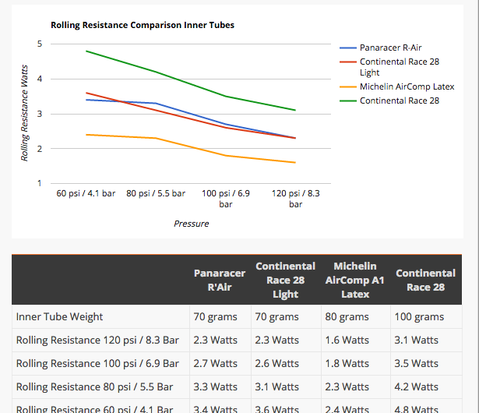The height and width of the screenshot is (413, 479).
Task: Click the y-axis tick value 1
Action: point(40,183)
